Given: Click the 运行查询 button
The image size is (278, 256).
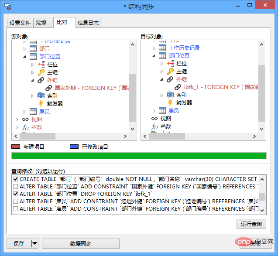Looking at the screenshot, I should [251, 224].
